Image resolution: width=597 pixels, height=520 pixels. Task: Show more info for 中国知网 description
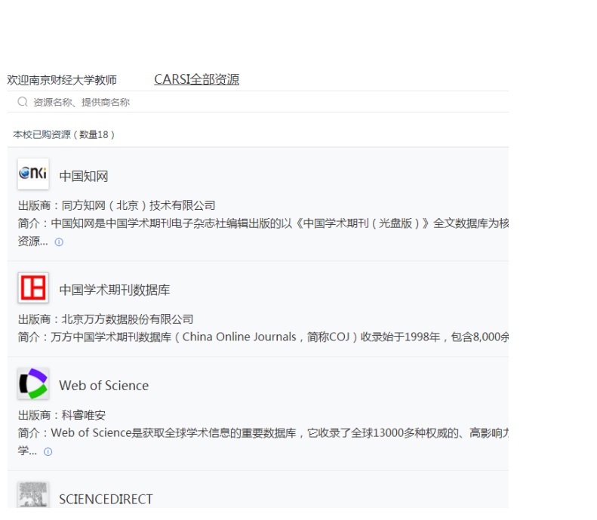[59, 242]
